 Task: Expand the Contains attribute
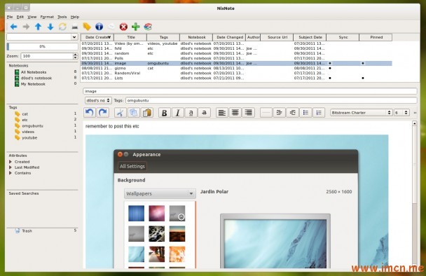(11, 173)
